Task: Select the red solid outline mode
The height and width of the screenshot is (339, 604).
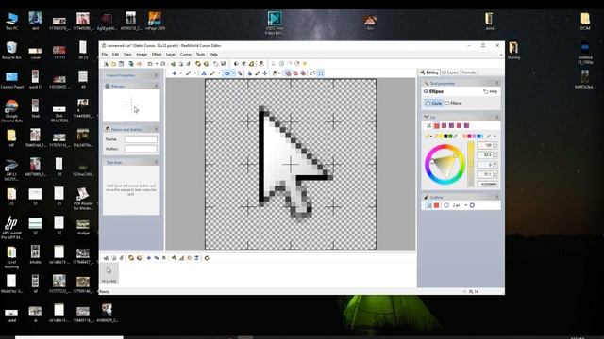Action: [x=436, y=205]
